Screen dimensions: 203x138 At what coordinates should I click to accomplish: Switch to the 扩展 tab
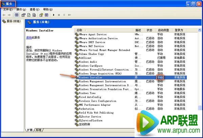pyautogui.click(x=29, y=130)
